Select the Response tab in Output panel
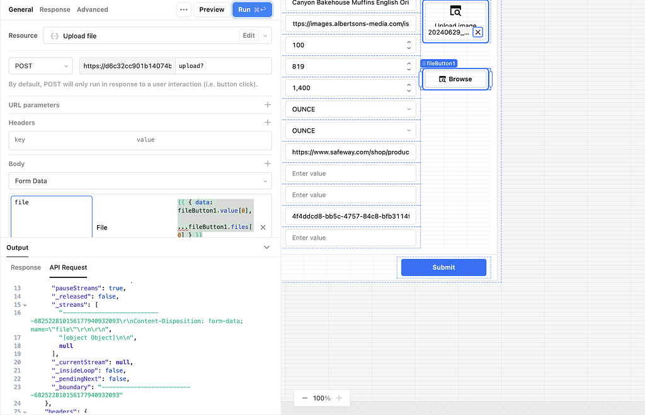 (x=26, y=267)
